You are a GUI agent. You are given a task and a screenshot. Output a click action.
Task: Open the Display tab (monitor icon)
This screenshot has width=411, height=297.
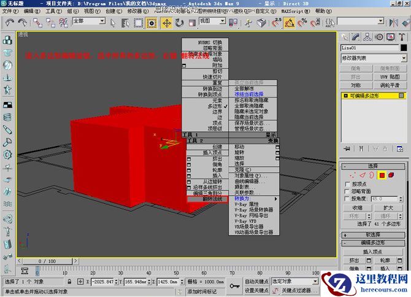pos(391,37)
